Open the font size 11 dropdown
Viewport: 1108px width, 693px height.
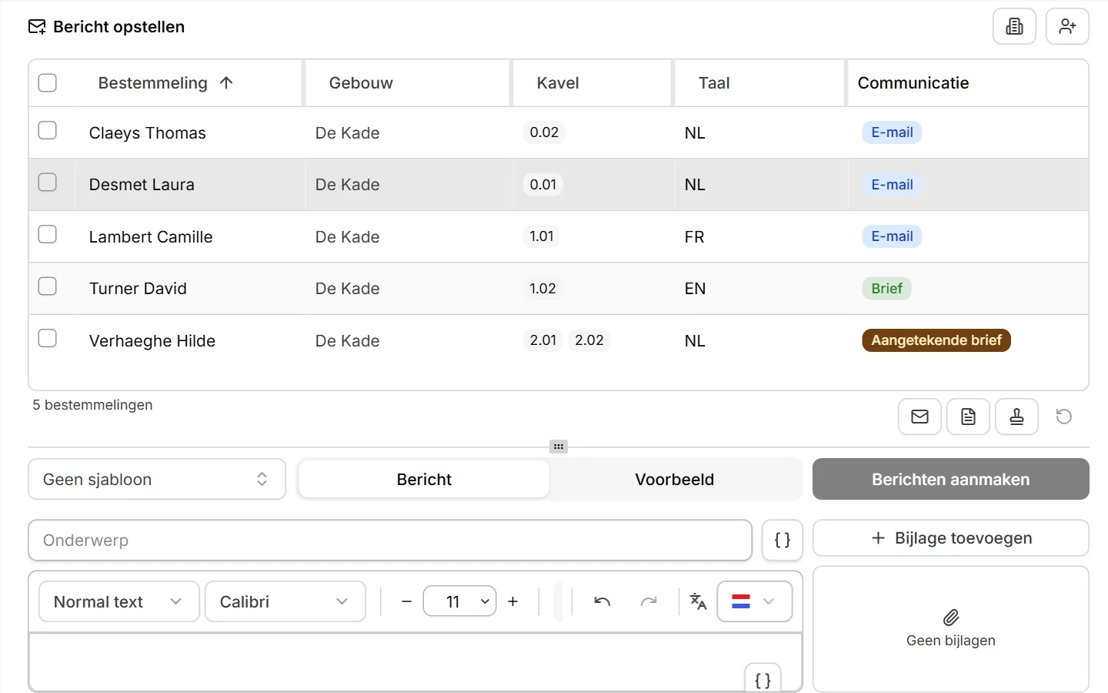coord(459,601)
